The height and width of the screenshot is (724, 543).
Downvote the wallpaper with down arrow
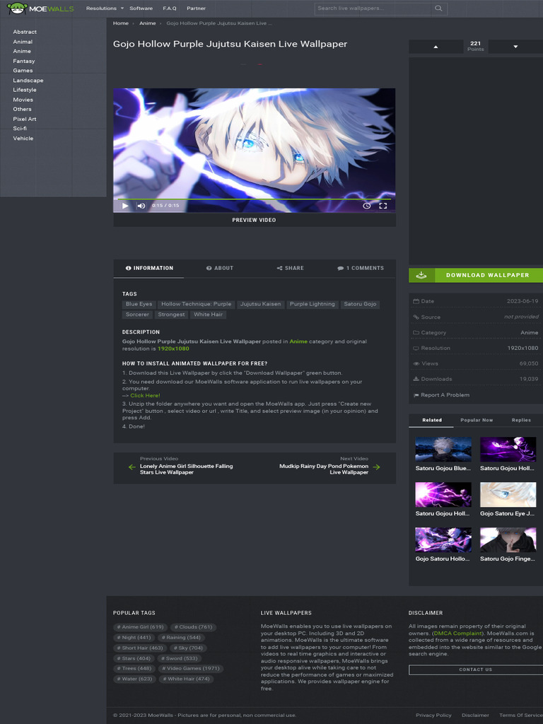(515, 47)
